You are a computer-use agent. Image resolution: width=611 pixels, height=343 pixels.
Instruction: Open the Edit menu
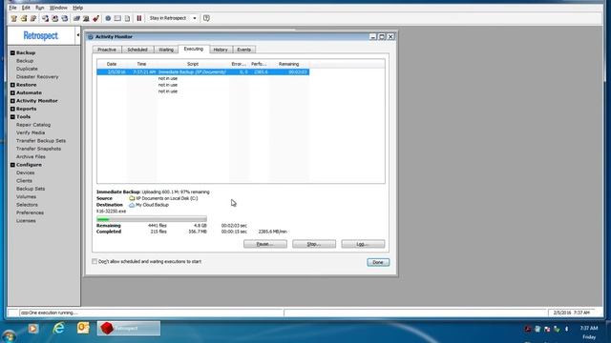tap(26, 8)
